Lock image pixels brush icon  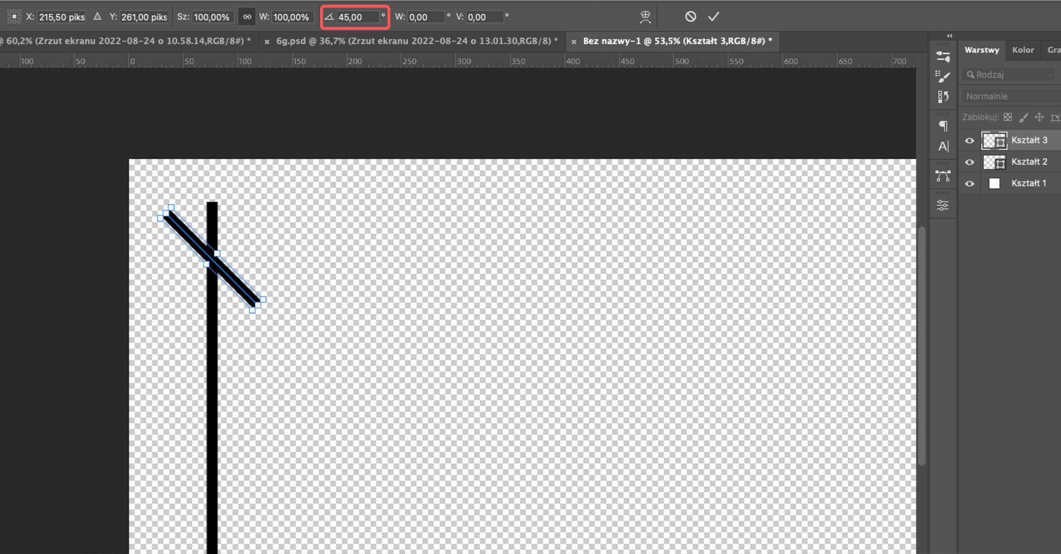click(x=1023, y=117)
